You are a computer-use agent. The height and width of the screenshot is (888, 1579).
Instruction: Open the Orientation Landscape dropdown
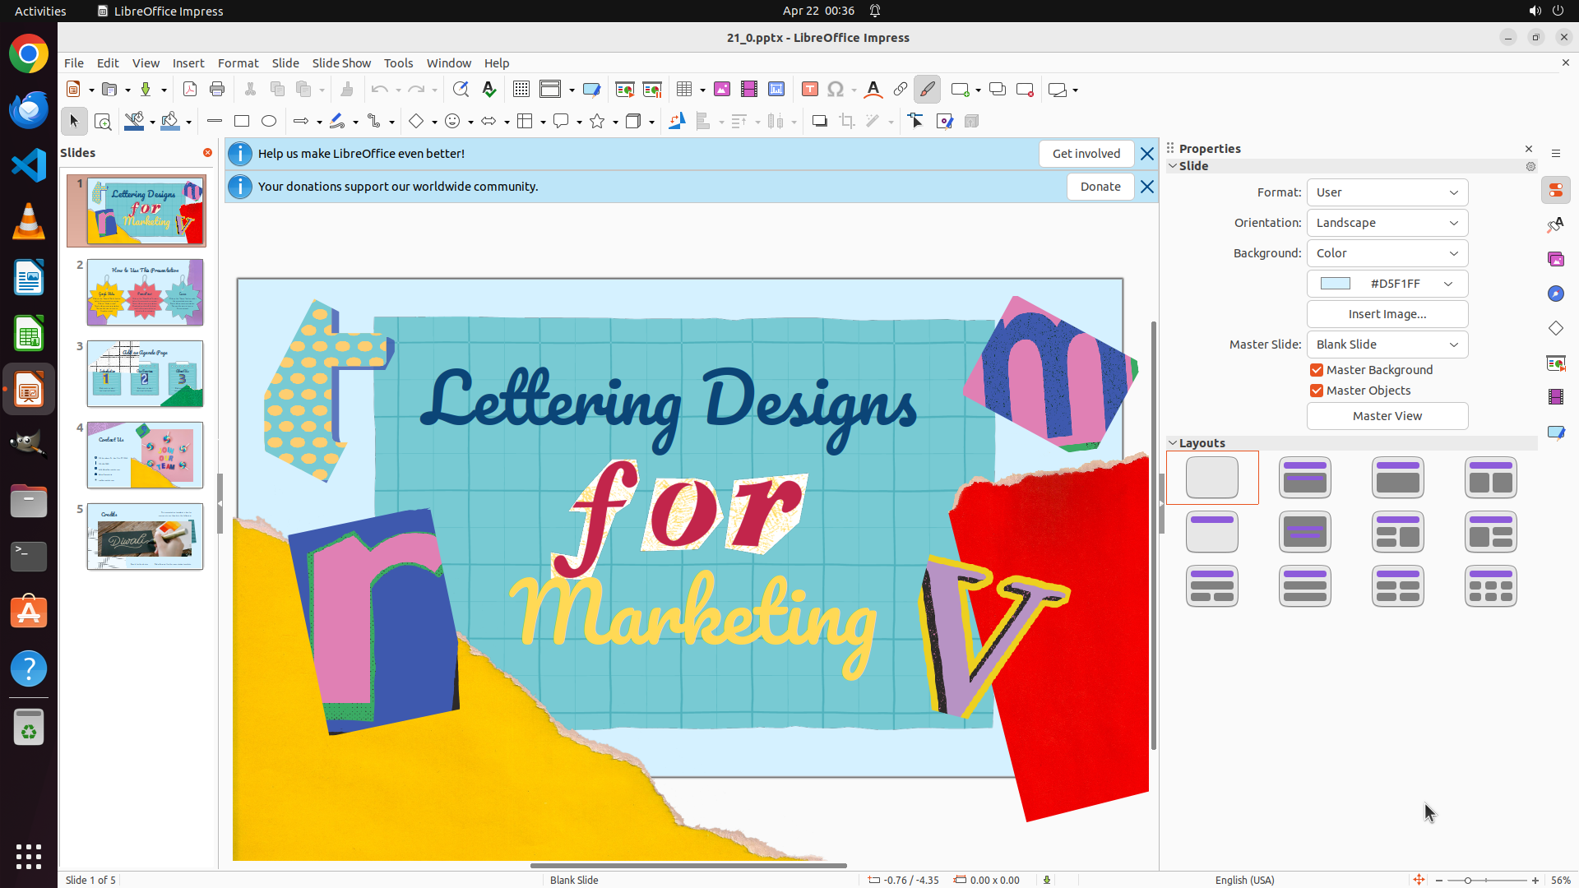pos(1387,223)
